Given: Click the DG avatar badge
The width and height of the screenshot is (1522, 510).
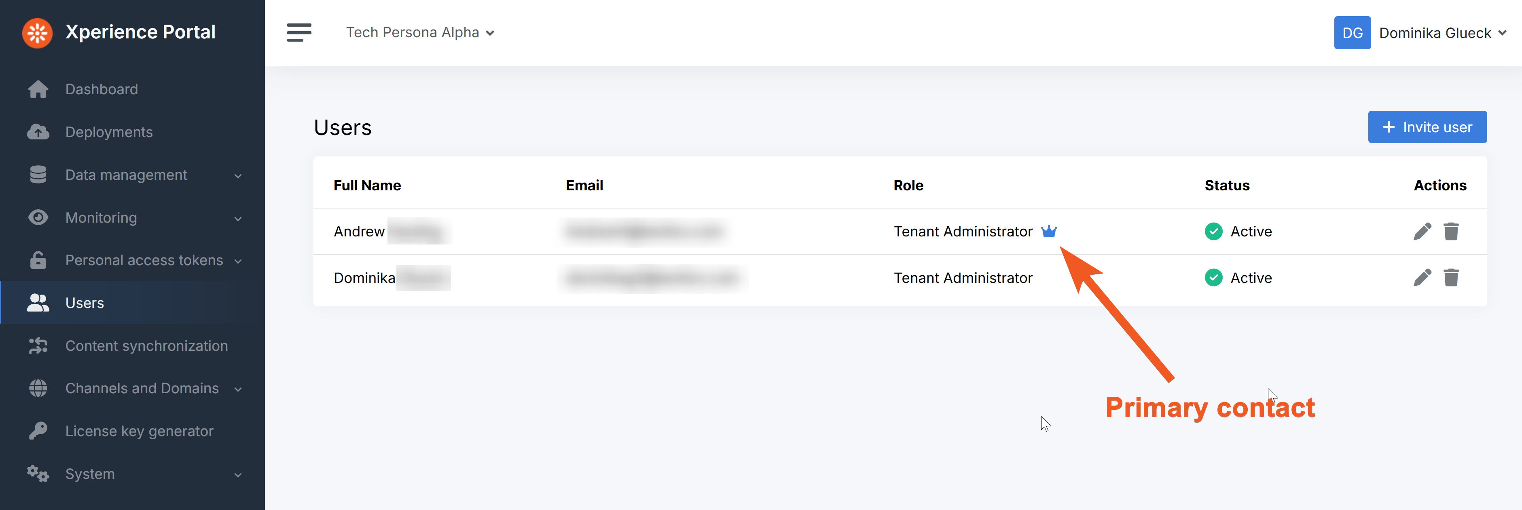Looking at the screenshot, I should coord(1352,33).
